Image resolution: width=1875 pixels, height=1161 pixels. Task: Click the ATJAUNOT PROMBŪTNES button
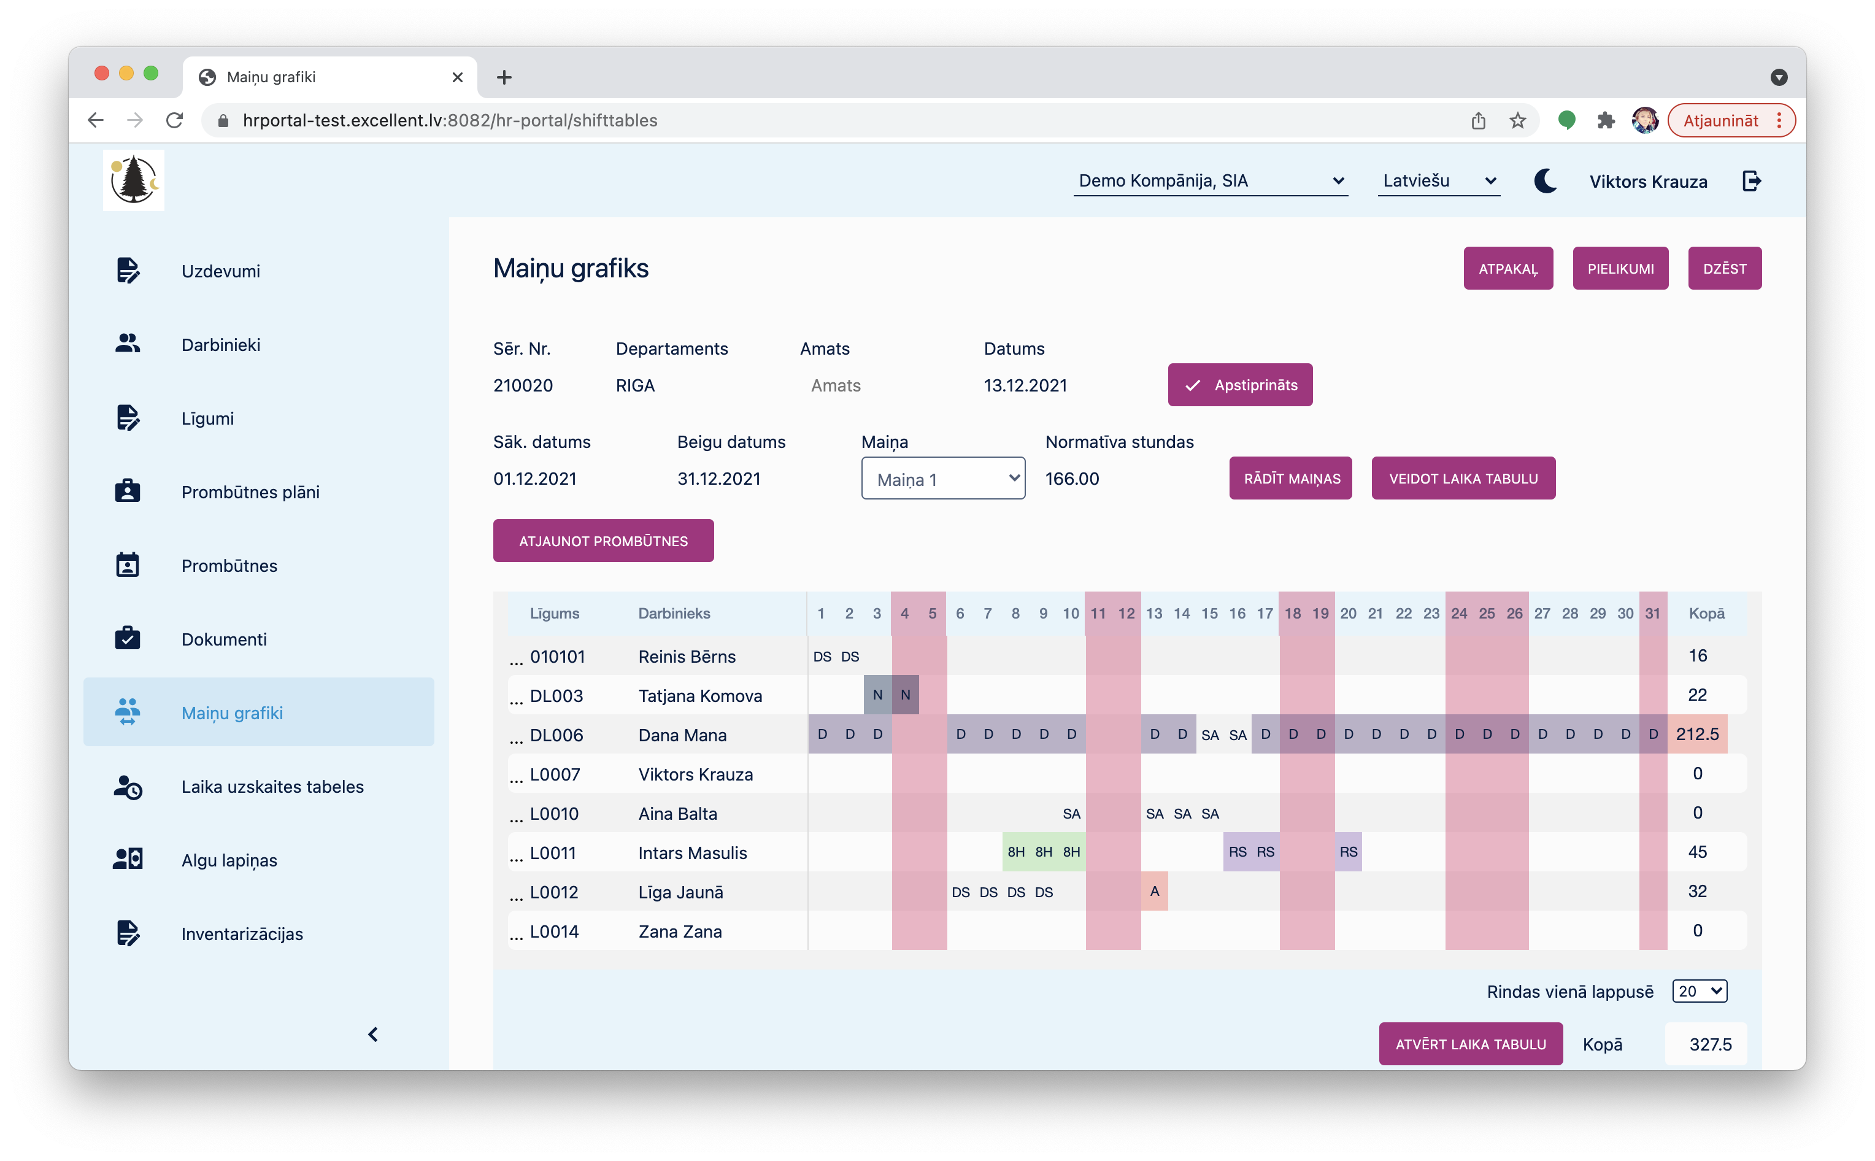pos(603,541)
